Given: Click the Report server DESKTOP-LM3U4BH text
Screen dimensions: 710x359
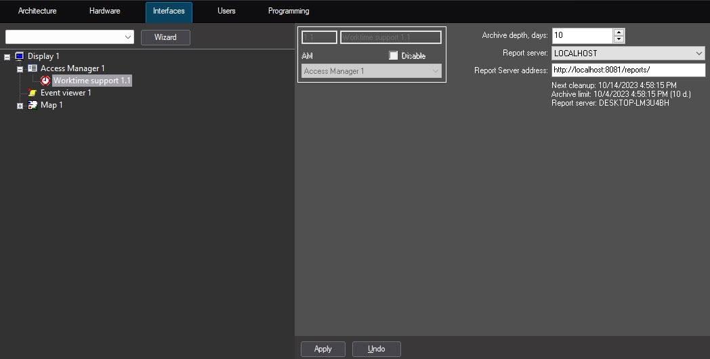Looking at the screenshot, I should coord(610,103).
